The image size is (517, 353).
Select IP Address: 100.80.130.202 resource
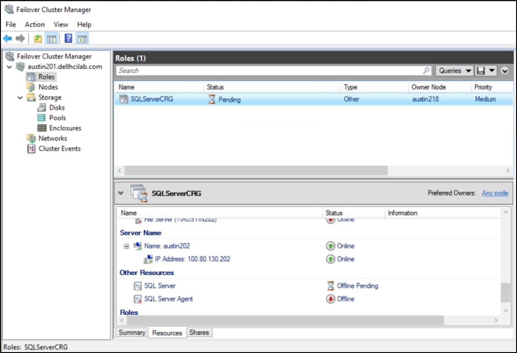(192, 259)
